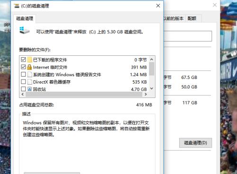
Task: Click the file list's scroll up arrow
Action: click(x=152, y=60)
